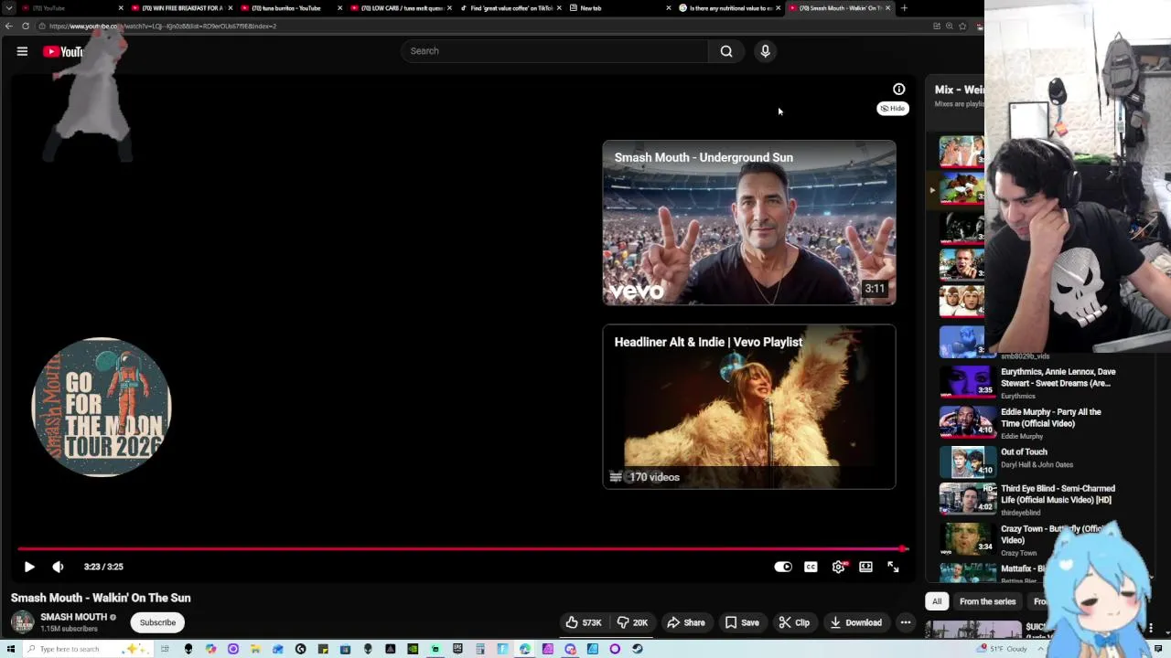This screenshot has height=658, width=1171.
Task: Open the YouTube hamburger guide menu
Action: (x=22, y=51)
